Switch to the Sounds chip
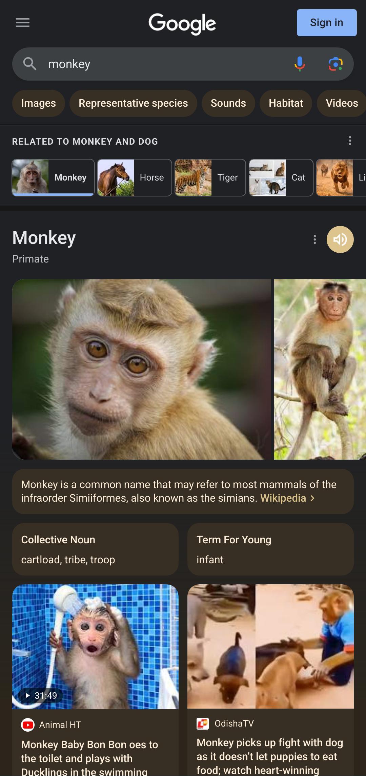The width and height of the screenshot is (366, 776). (x=228, y=103)
